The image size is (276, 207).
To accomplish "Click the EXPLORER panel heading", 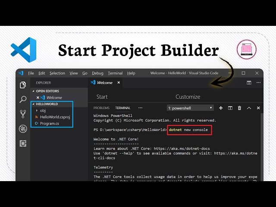I will (43, 83).
